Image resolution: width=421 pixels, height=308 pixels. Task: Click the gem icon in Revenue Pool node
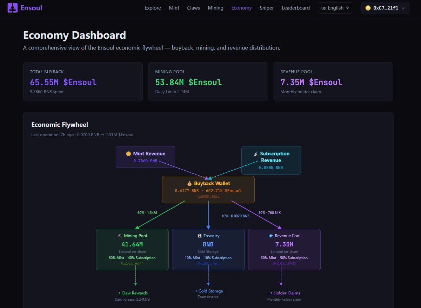[270, 236]
